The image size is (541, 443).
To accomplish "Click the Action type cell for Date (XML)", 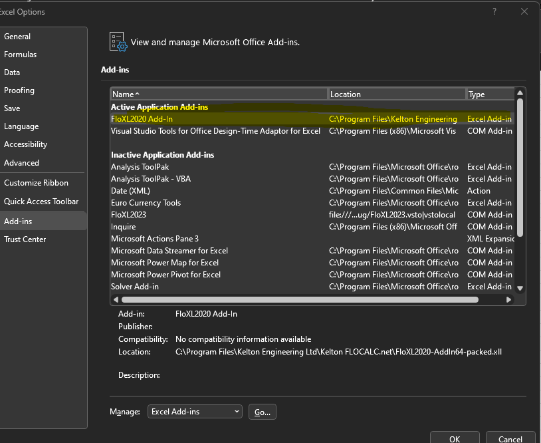I will (479, 191).
